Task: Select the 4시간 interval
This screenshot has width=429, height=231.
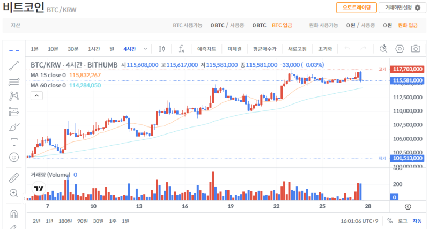Action: click(x=129, y=49)
